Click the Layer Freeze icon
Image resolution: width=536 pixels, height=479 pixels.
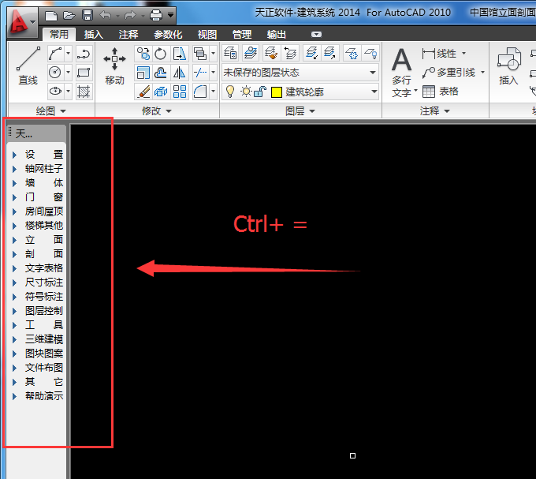[x=352, y=53]
